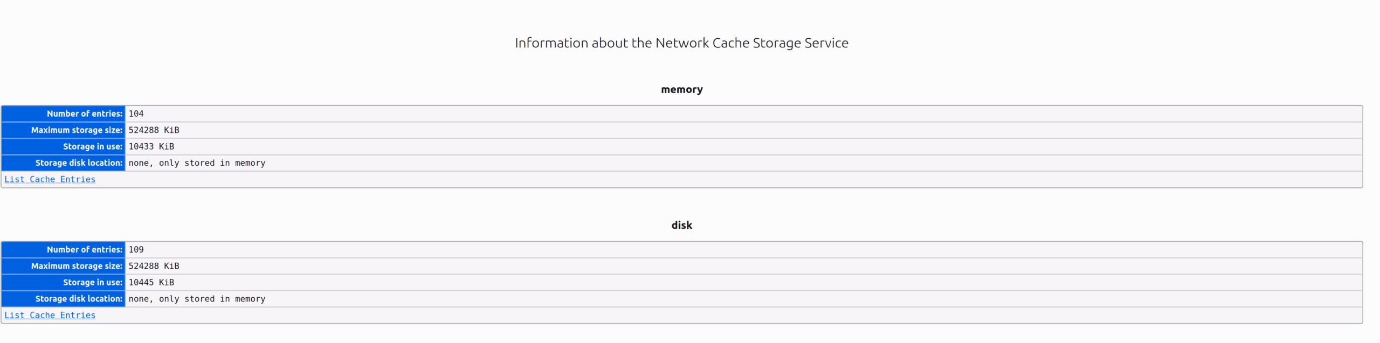Click the page title about Network Cache Storage Service
This screenshot has height=343, width=1380.
click(681, 43)
